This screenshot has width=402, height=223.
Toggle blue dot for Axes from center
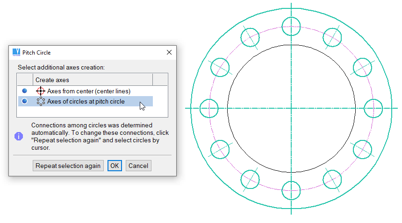pos(24,91)
